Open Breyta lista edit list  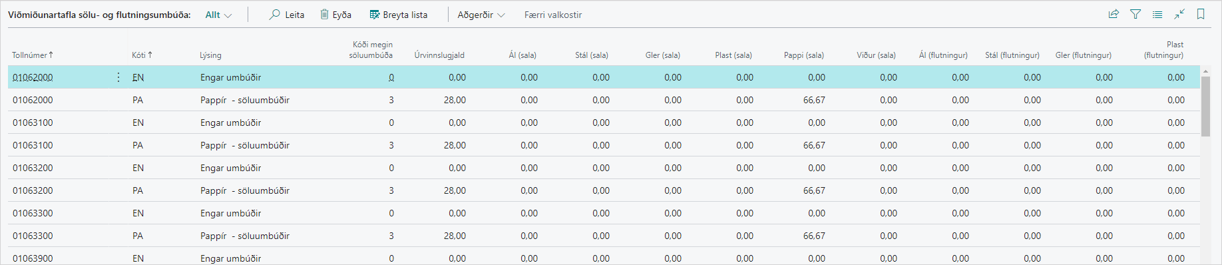point(399,15)
